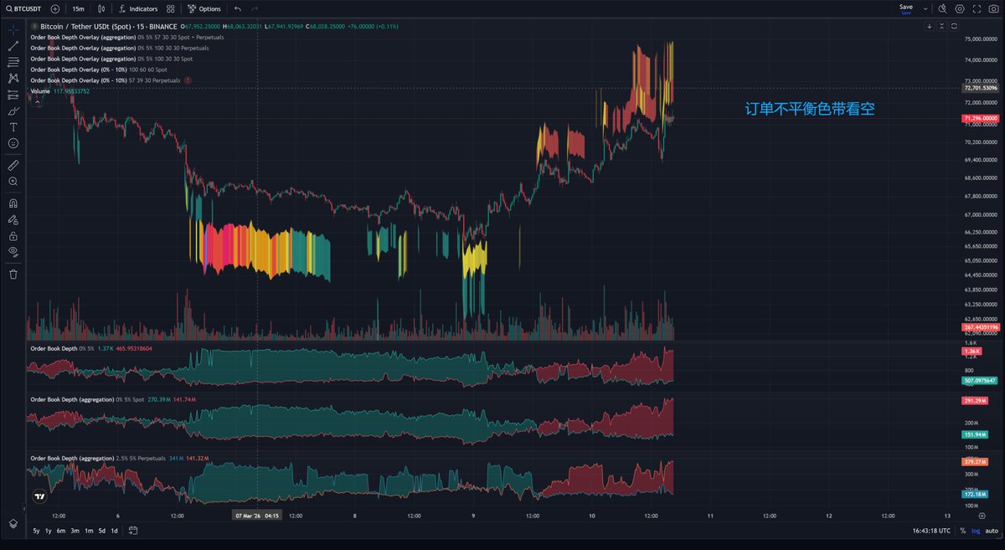Select the trend line drawing tool
Image resolution: width=1005 pixels, height=550 pixels.
[x=13, y=45]
